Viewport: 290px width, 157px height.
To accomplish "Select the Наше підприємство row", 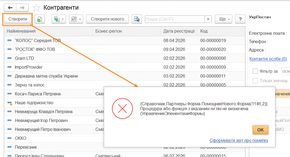I will click(54, 103).
